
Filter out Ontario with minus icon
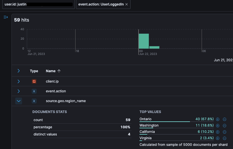pyautogui.click(x=224, y=119)
